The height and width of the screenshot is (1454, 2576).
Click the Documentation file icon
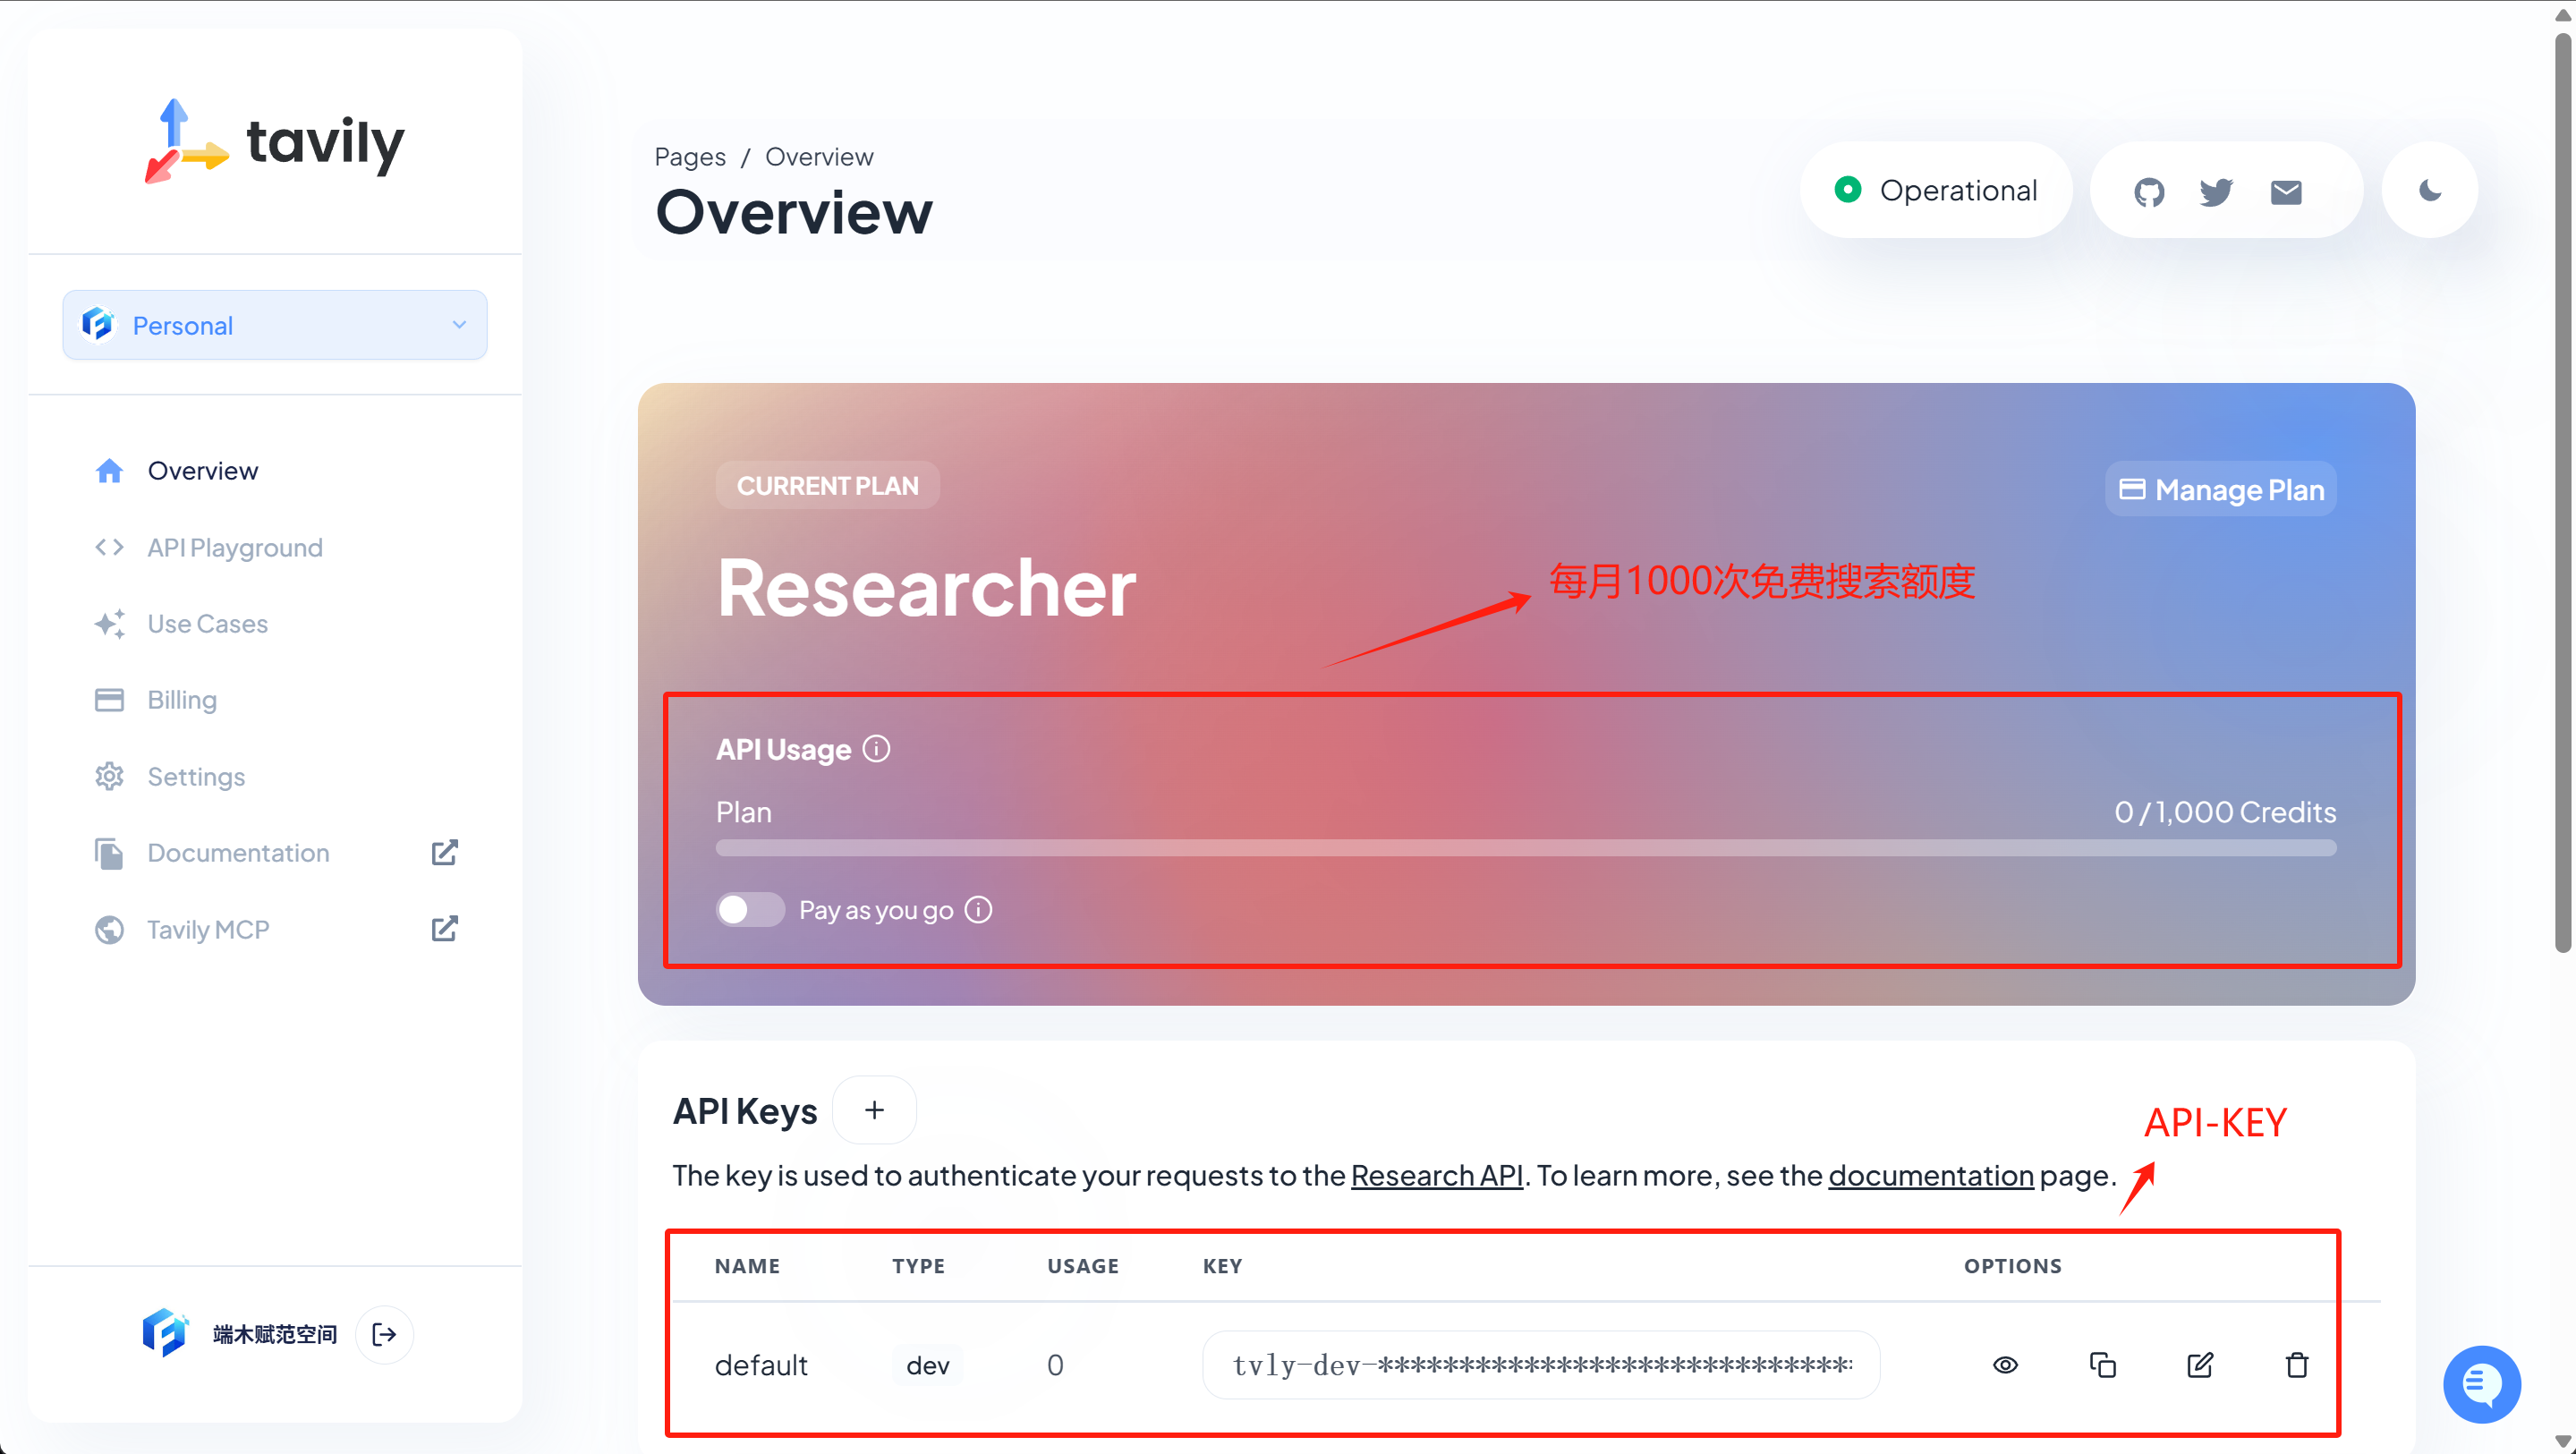pos(109,853)
